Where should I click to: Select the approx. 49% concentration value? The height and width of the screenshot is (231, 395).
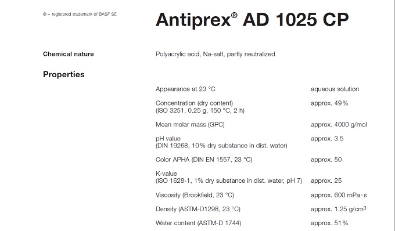pyautogui.click(x=329, y=103)
